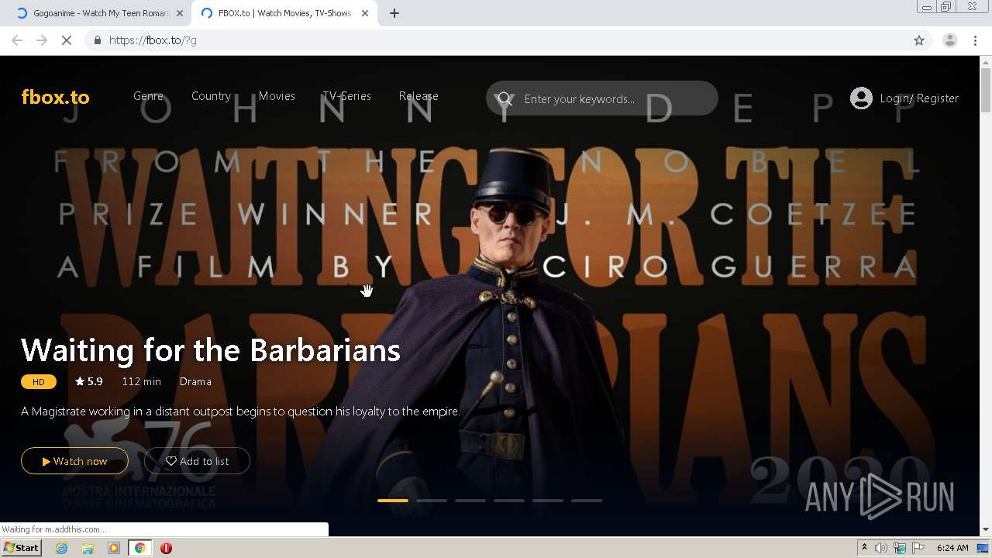Open the Windows Start menu
Screen dimensions: 992x558
click(x=22, y=548)
